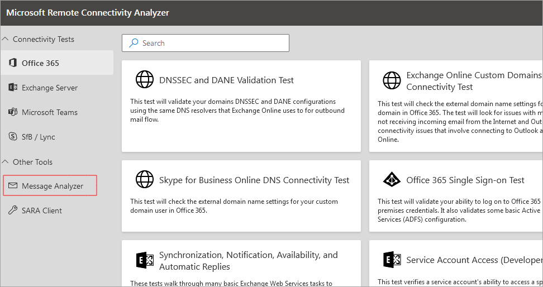543x287 pixels.
Task: Click the Exchange icon on Synchronization test card
Action: [145, 260]
